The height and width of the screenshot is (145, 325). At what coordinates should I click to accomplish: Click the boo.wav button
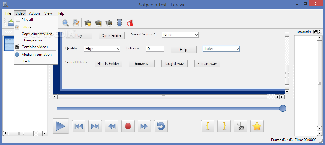tap(142, 64)
